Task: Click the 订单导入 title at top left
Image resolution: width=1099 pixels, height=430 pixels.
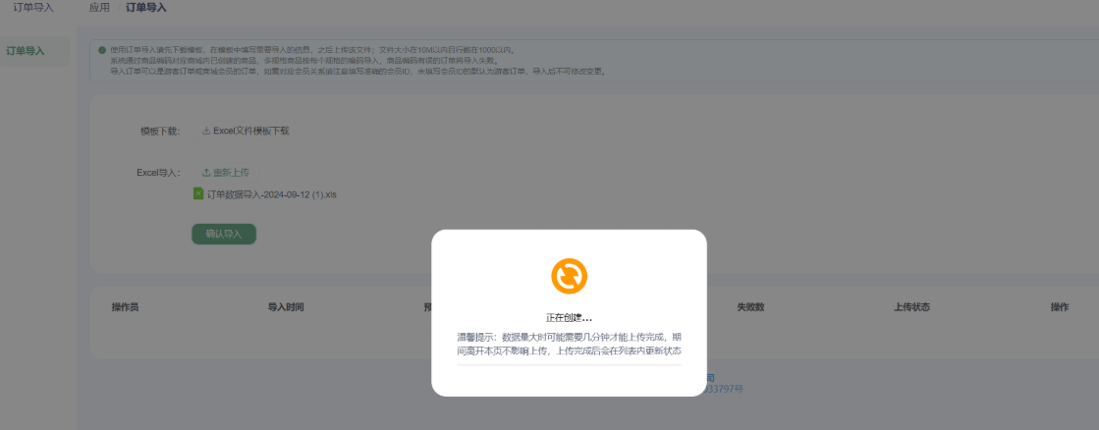Action: pos(33,8)
